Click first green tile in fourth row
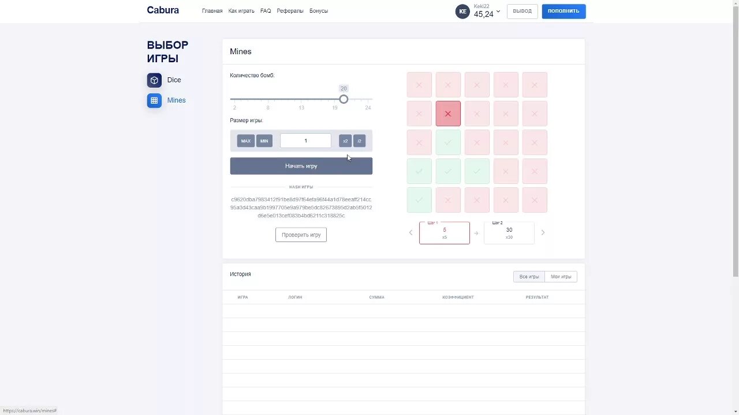Screen dimensions: 739x415 click(419, 171)
